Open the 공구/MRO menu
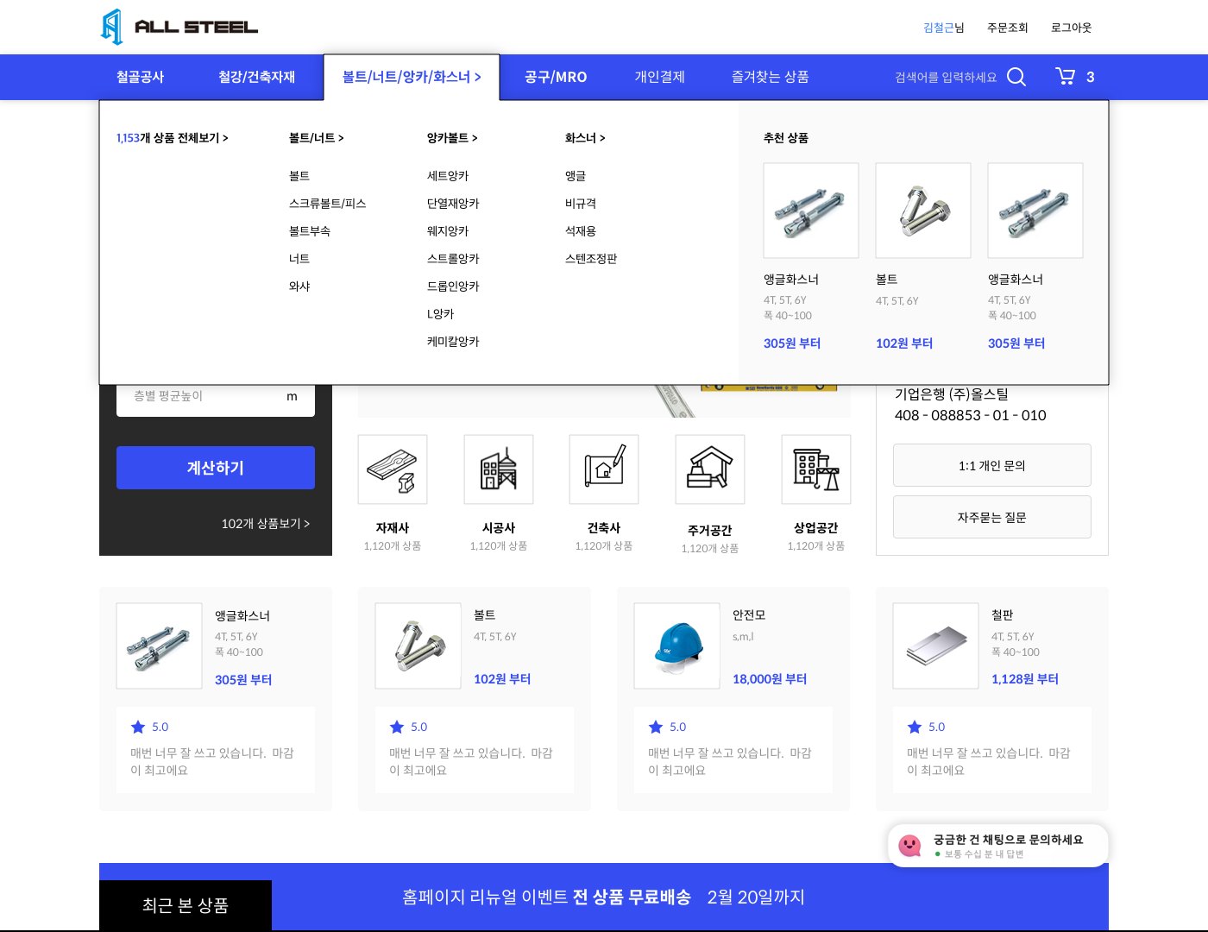The image size is (1208, 932). [556, 77]
